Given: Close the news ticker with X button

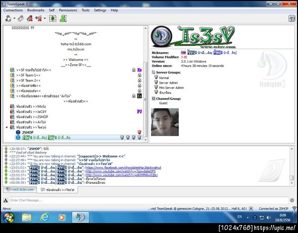Looking at the screenshot, I should click(251, 209).
